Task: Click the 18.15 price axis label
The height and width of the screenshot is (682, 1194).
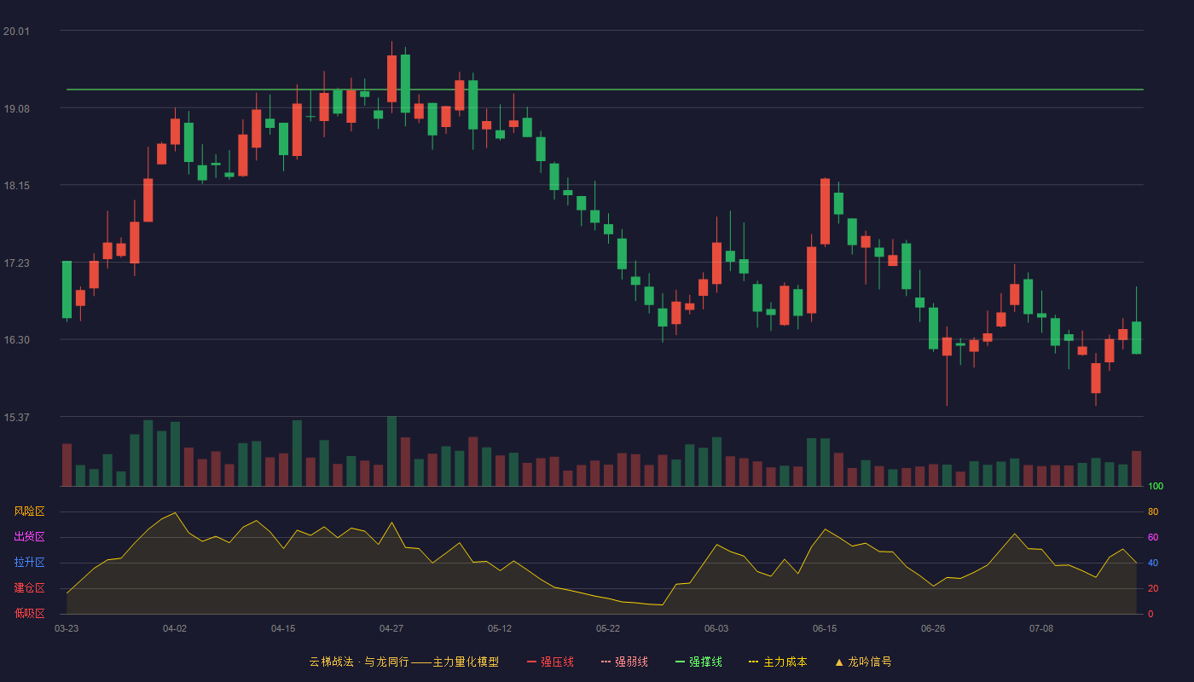Action: point(16,186)
